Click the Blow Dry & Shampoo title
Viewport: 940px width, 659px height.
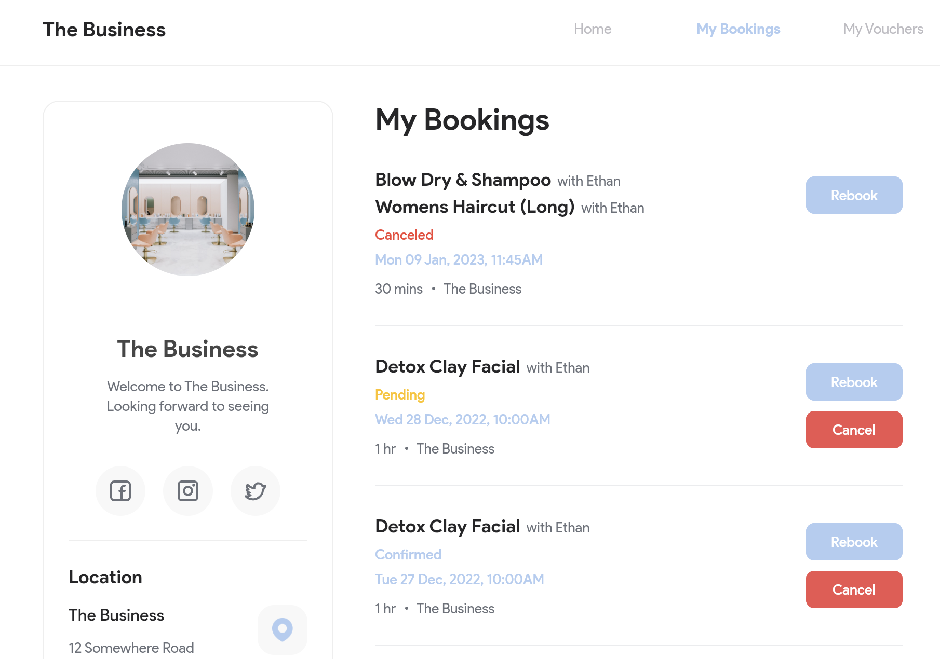pos(463,180)
